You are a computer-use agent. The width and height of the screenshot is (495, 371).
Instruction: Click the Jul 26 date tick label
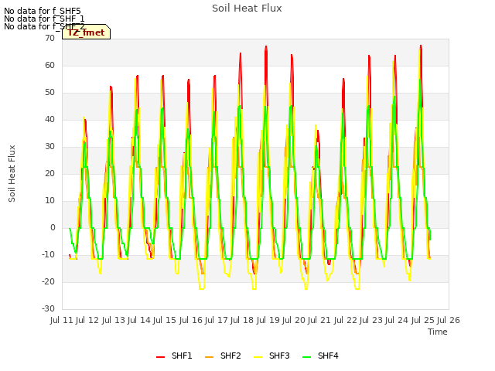(x=449, y=320)
